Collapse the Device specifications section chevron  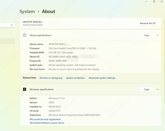[157, 35]
